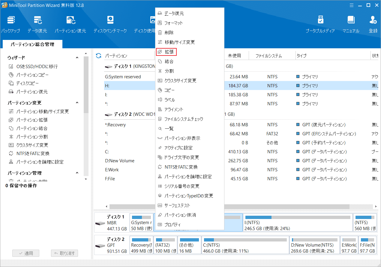Select NTFSをFATに変換 in sidebar
The width and height of the screenshot is (381, 267).
point(29,154)
